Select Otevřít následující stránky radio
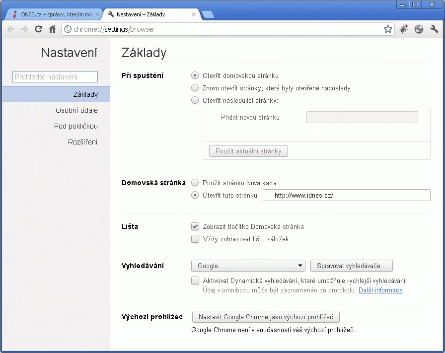 [195, 100]
